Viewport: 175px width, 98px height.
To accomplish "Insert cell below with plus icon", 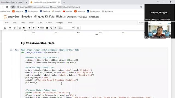I will point(10,28).
